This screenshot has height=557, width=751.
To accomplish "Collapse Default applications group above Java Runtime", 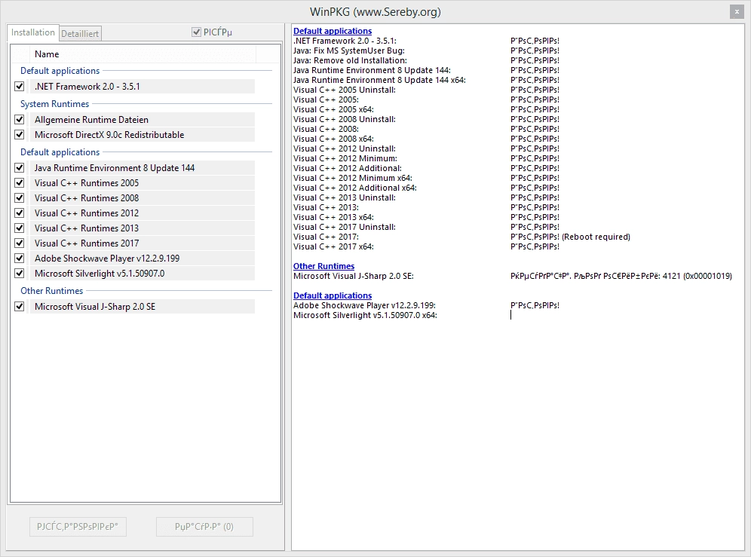I will (x=60, y=152).
